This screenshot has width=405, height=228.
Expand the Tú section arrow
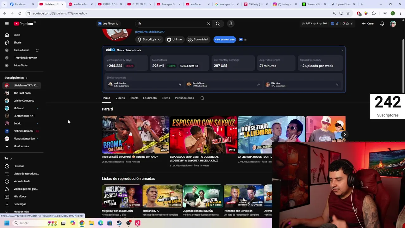pyautogui.click(x=11, y=158)
